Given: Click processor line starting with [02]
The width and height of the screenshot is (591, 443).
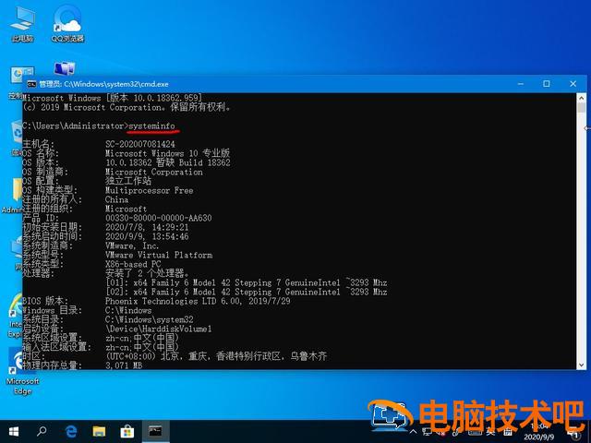Looking at the screenshot, I should [x=247, y=292].
